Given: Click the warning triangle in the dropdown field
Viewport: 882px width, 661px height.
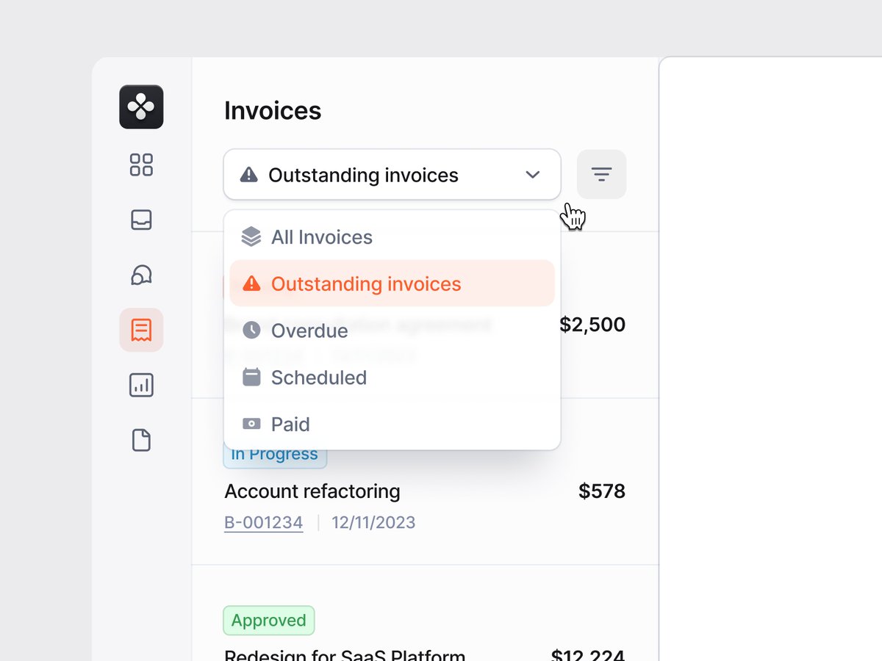Looking at the screenshot, I should tap(249, 175).
